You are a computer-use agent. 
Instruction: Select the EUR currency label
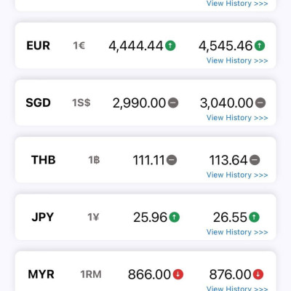39,46
